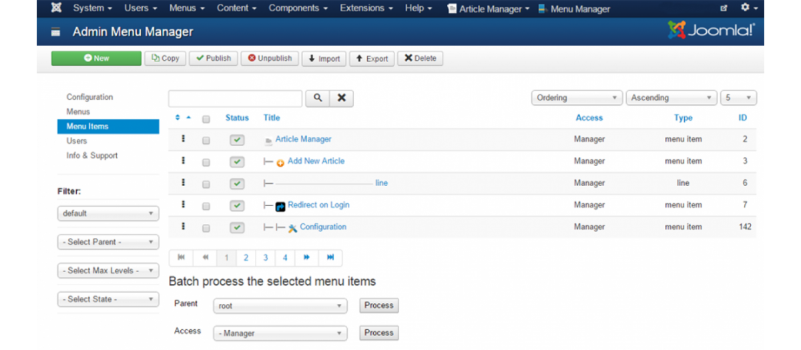This screenshot has height=350, width=801.
Task: Open the Select Max Levels dropdown
Action: 108,271
